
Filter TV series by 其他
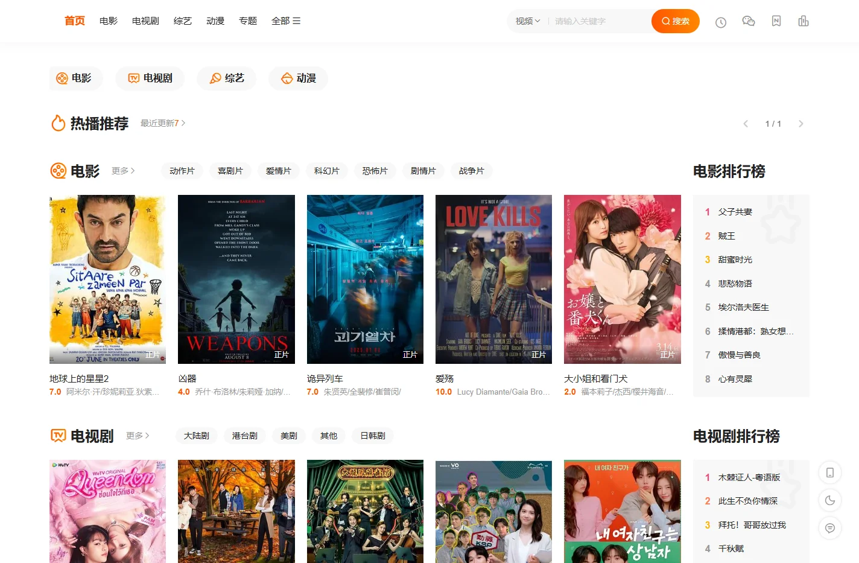(x=329, y=436)
